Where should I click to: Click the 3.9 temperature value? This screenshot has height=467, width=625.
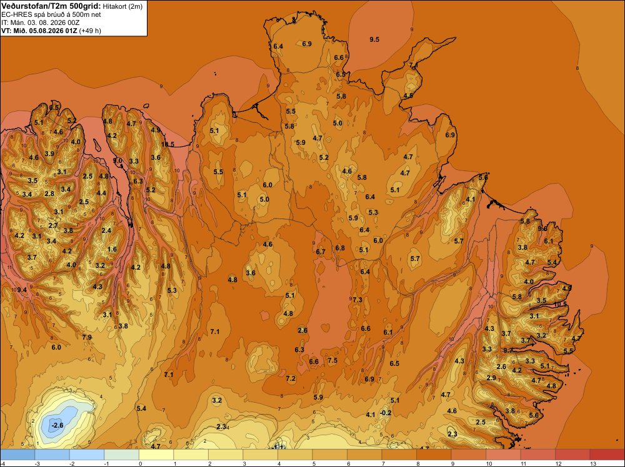49,154
